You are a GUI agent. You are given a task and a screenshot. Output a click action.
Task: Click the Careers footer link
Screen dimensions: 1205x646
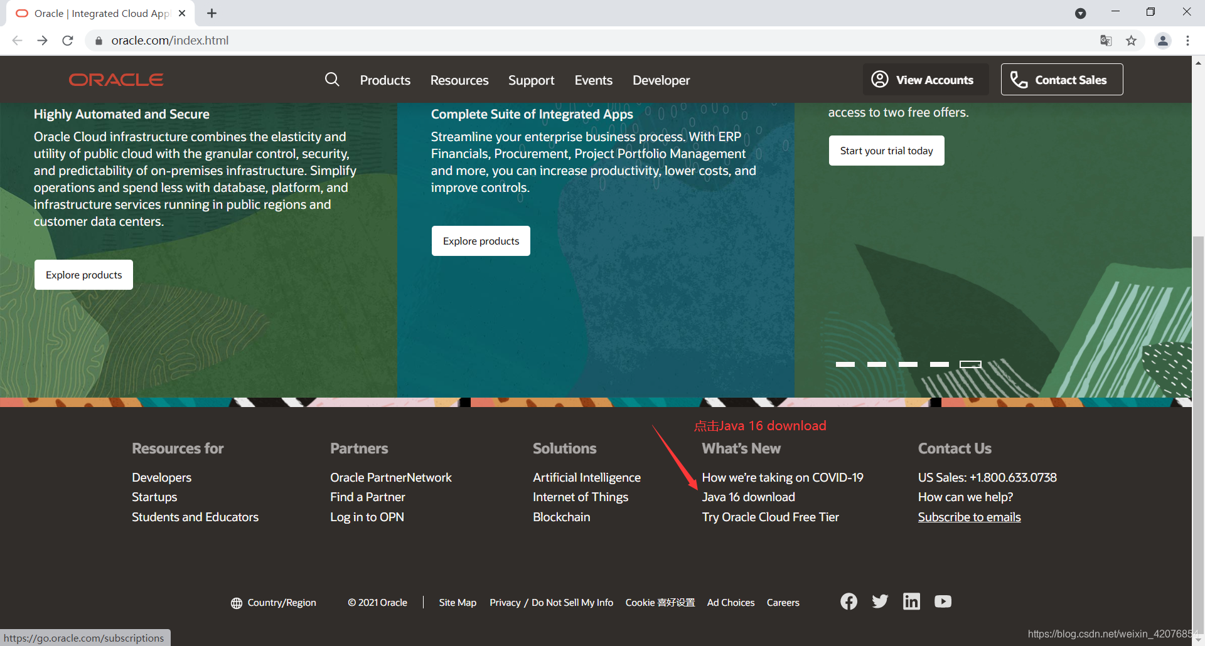point(783,603)
